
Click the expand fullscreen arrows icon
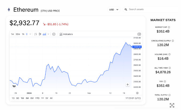coord(172,105)
